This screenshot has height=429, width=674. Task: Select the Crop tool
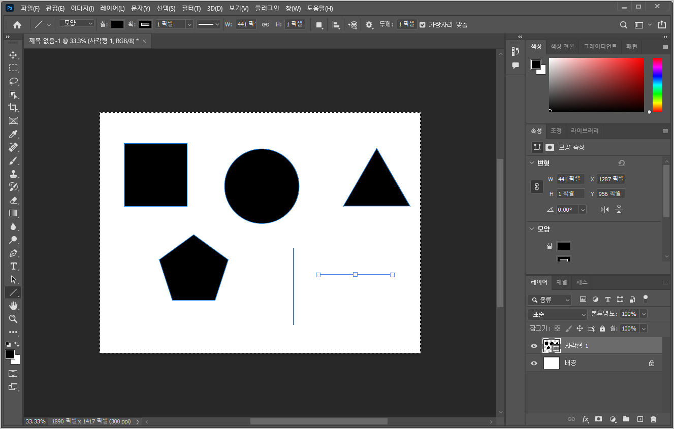(13, 108)
